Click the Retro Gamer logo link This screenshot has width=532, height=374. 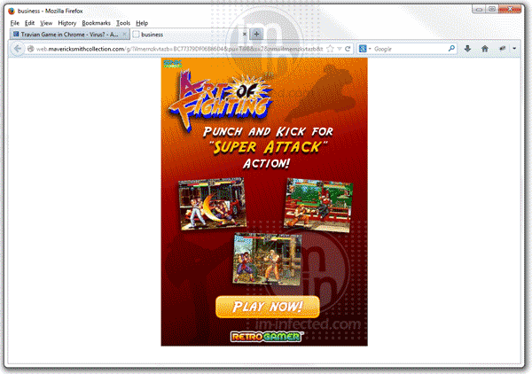click(x=255, y=336)
